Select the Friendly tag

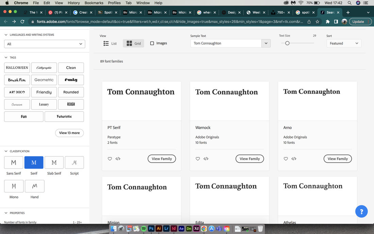click(44, 92)
